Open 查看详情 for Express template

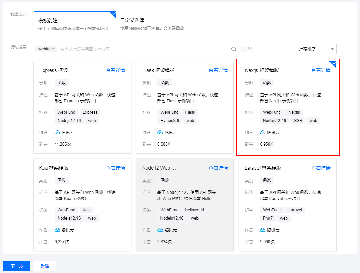pos(116,70)
